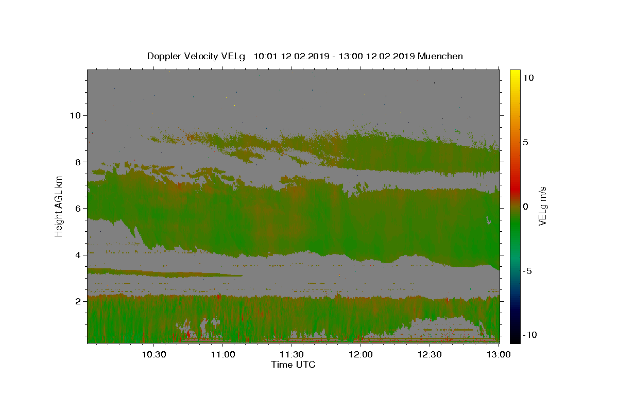Click the 10:30 time tick label

(154, 354)
